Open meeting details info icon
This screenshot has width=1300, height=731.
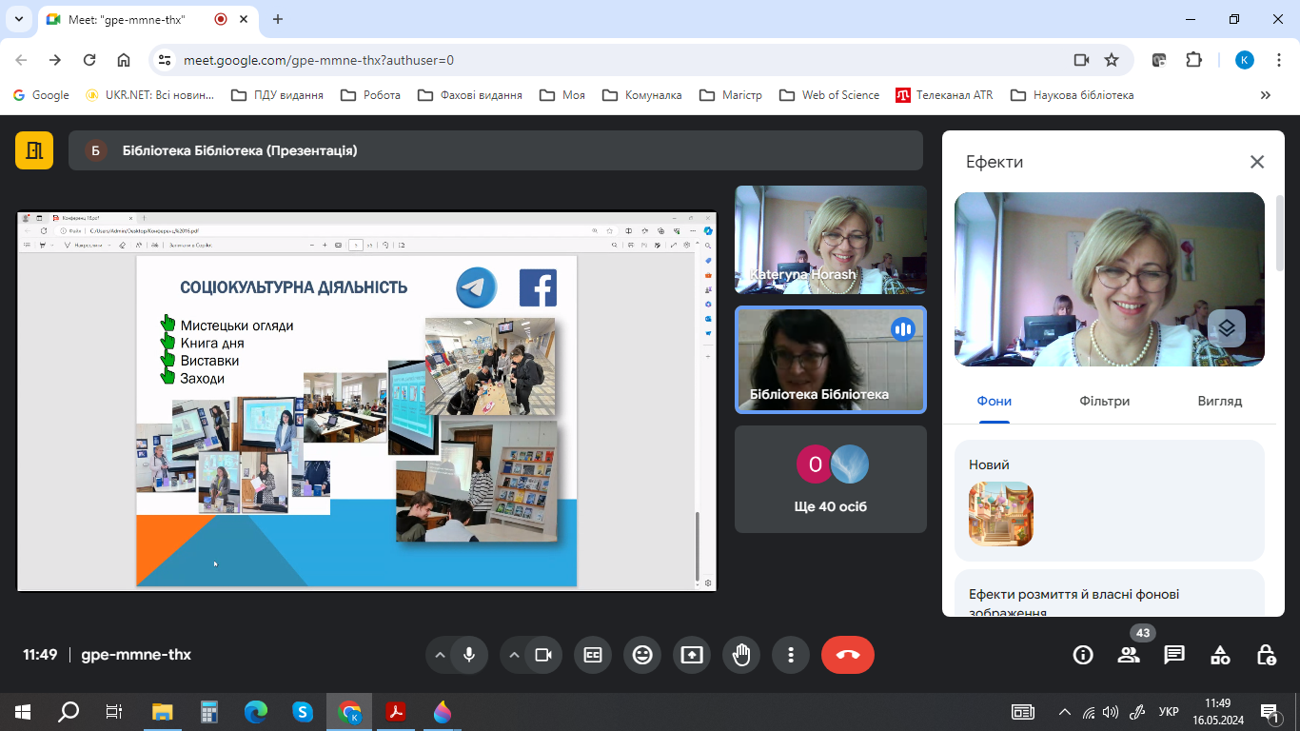1083,655
